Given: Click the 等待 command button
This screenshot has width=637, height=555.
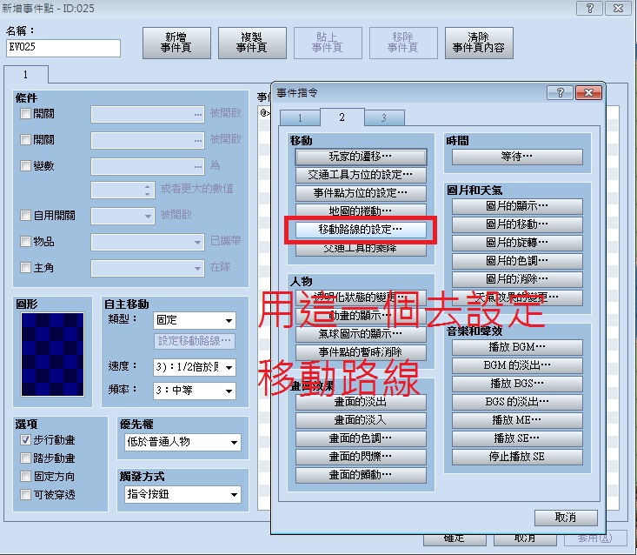Looking at the screenshot, I should (x=517, y=157).
